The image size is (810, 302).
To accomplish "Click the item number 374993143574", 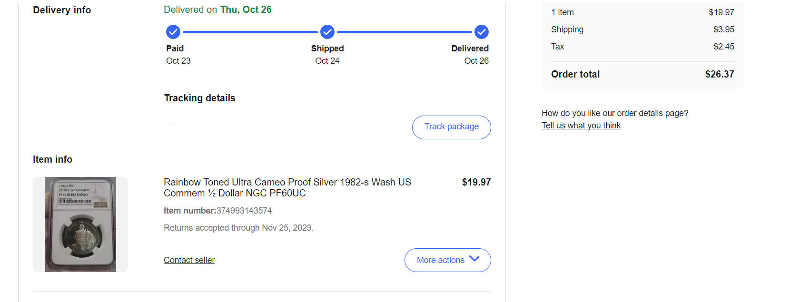I will click(244, 211).
